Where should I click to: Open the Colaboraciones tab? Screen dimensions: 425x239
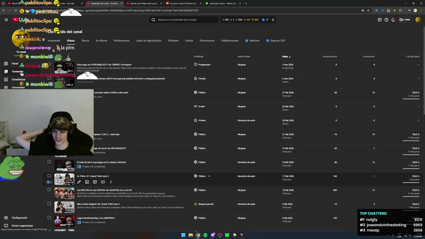230,40
